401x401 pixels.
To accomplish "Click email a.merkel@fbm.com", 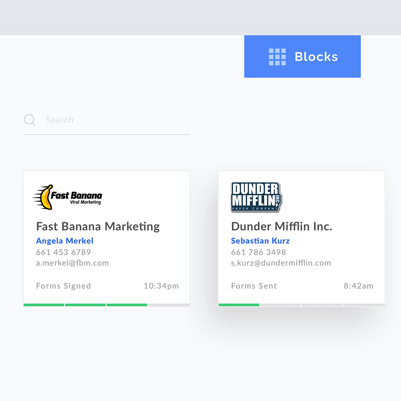I will 72,263.
